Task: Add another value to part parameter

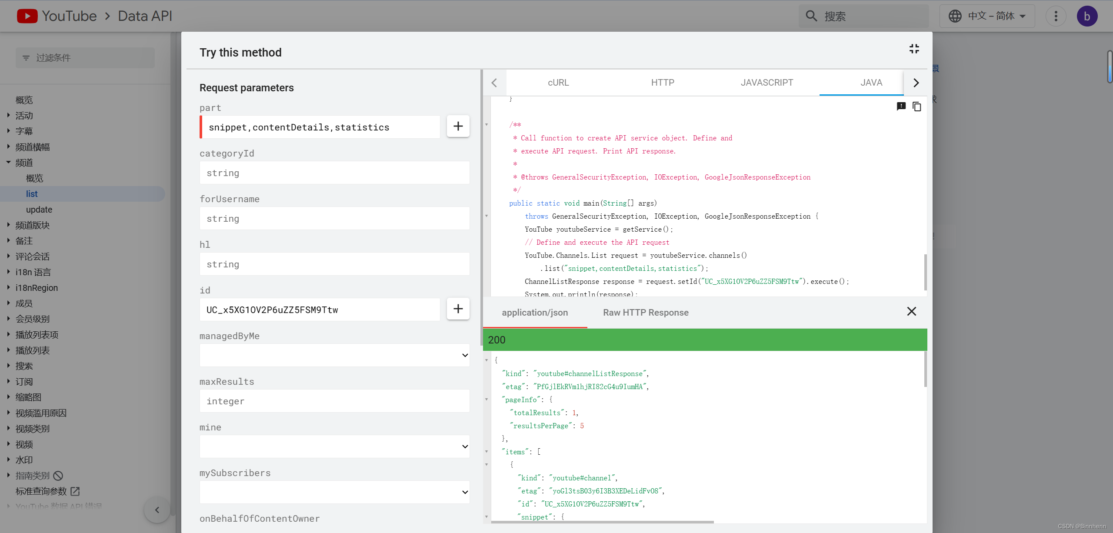Action: click(x=458, y=127)
